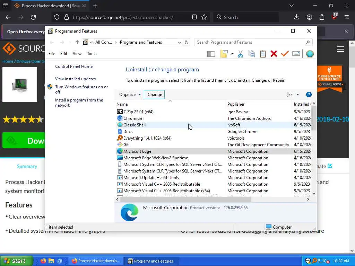Image resolution: width=355 pixels, height=266 pixels.
Task: Click Control Panel Home link
Action: click(74, 66)
